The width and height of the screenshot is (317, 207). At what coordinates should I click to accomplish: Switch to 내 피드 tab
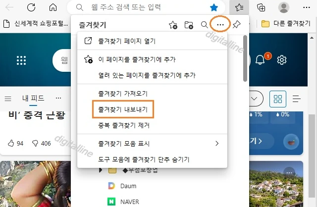coord(33,98)
